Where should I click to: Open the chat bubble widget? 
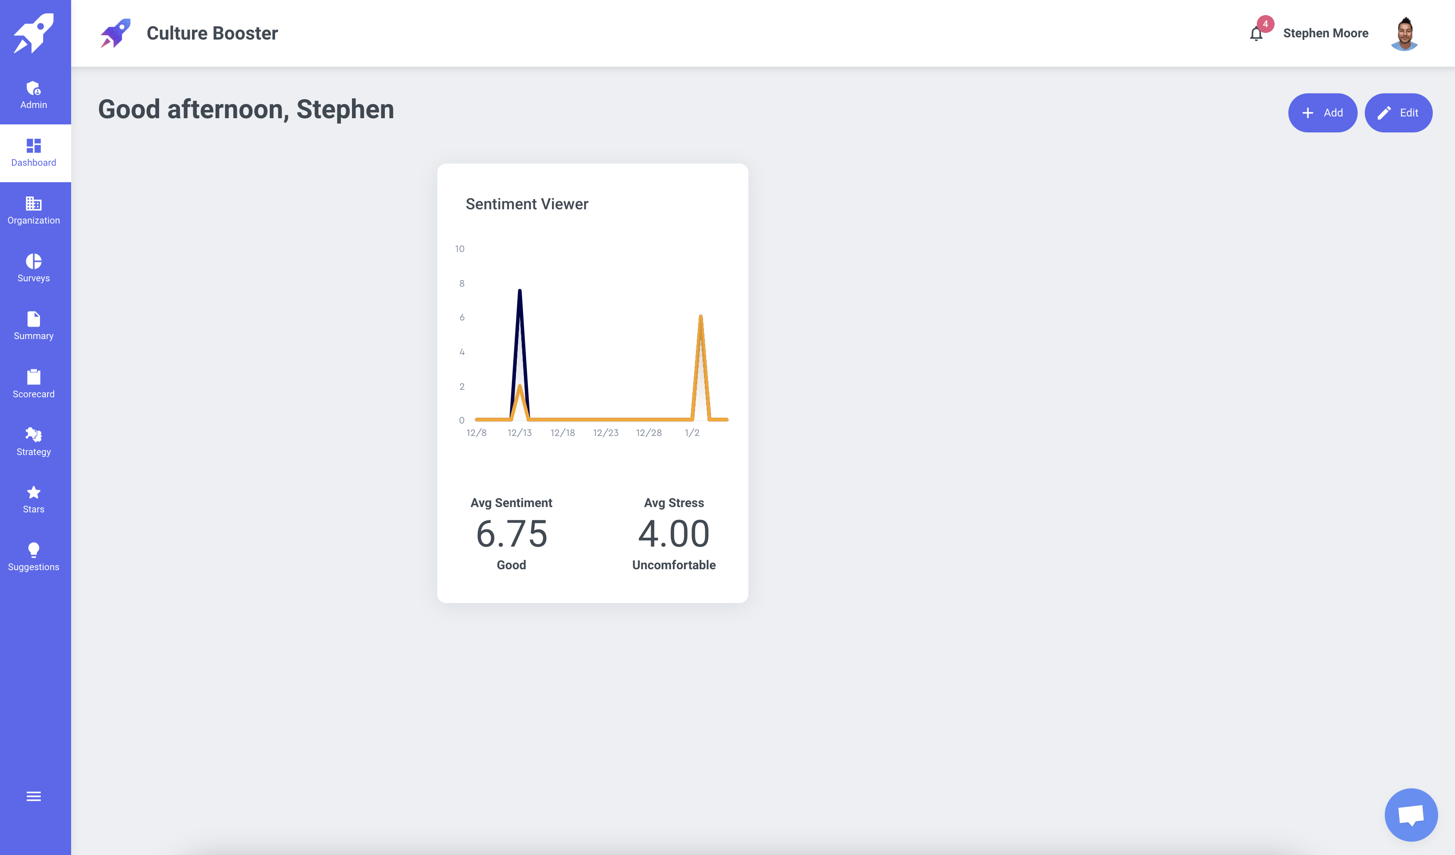point(1411,815)
